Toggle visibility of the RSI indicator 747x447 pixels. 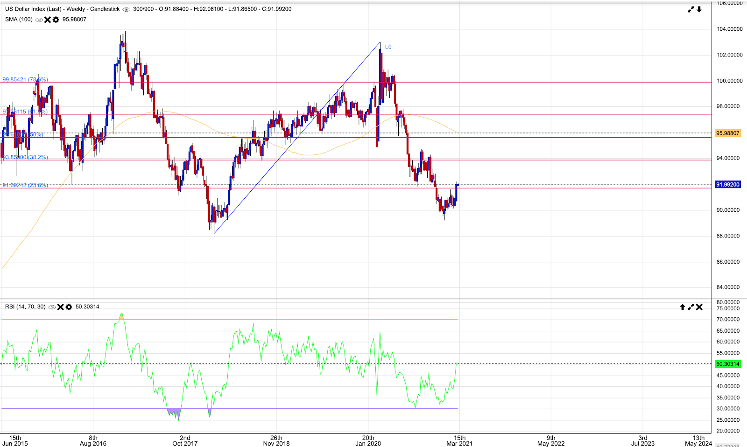coord(52,307)
